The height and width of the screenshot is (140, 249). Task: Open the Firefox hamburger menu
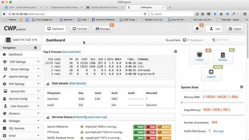pos(245,14)
